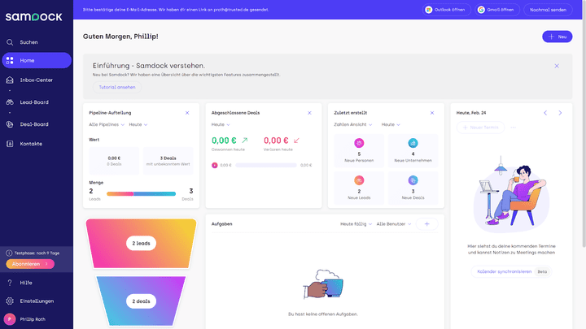Screen dimensions: 586x329
Task: Click the Google icon in top bar
Action: 481,10
